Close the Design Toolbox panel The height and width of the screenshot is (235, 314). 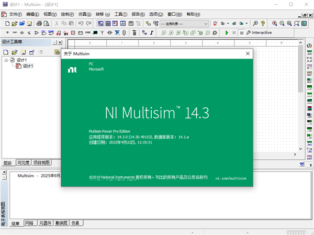60,42
